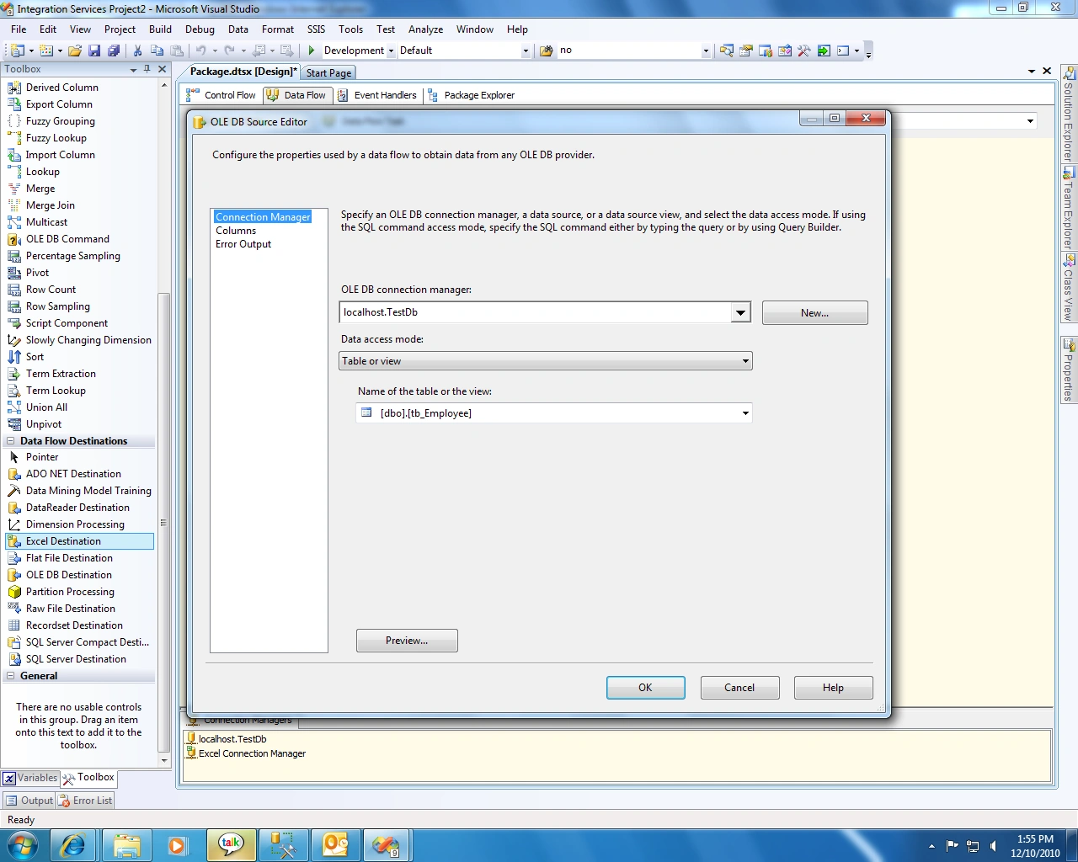
Task: Open the Toolbox window position dropdown arrow
Action: (x=133, y=69)
